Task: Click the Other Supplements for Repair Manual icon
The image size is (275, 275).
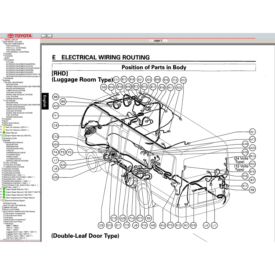Action: pyautogui.click(x=4, y=197)
